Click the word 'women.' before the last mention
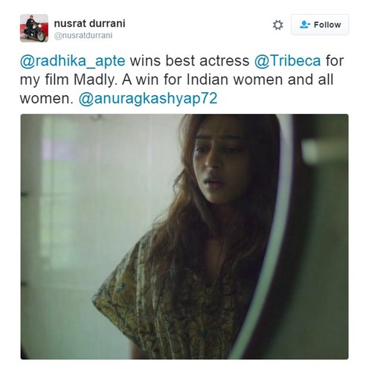 tap(46, 99)
